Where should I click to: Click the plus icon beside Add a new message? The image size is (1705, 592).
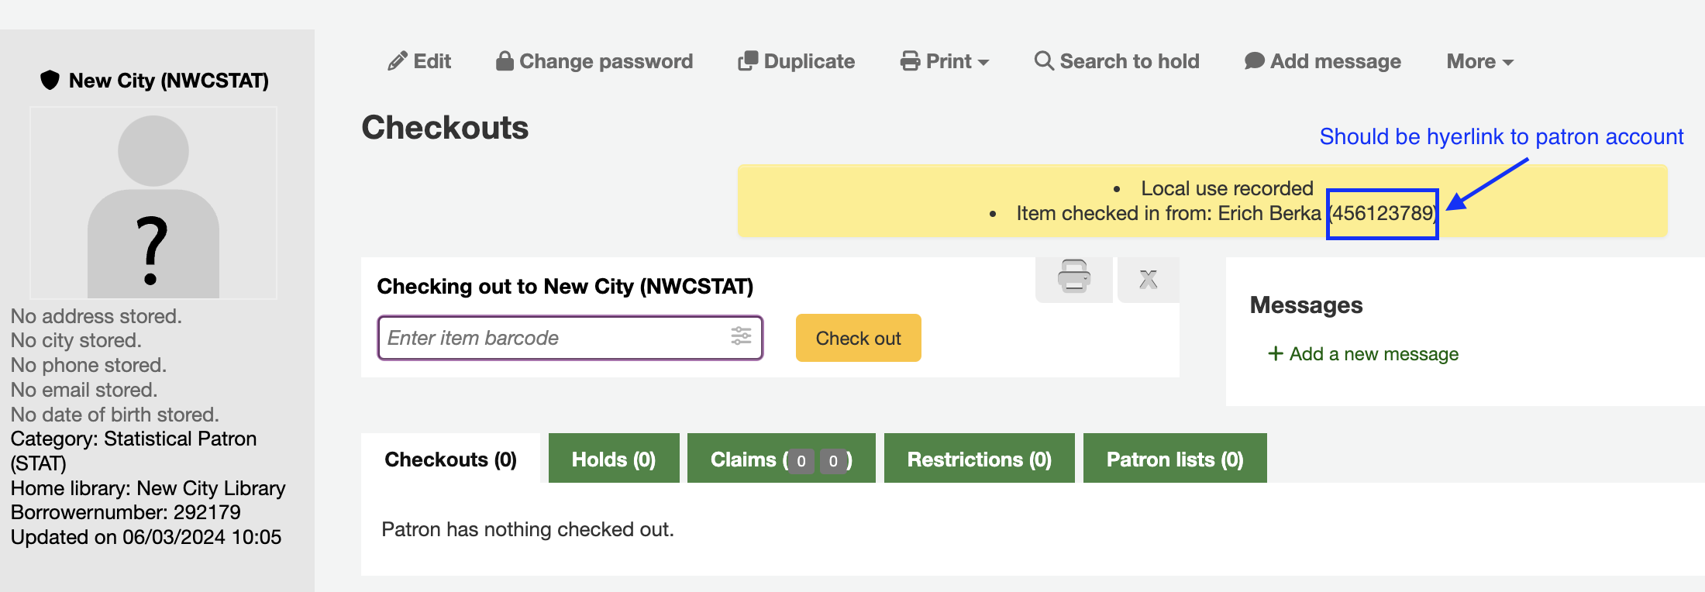(1275, 354)
